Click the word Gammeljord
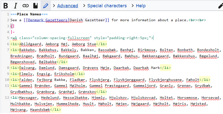This screenshot has height=114, width=223. coord(144,86)
